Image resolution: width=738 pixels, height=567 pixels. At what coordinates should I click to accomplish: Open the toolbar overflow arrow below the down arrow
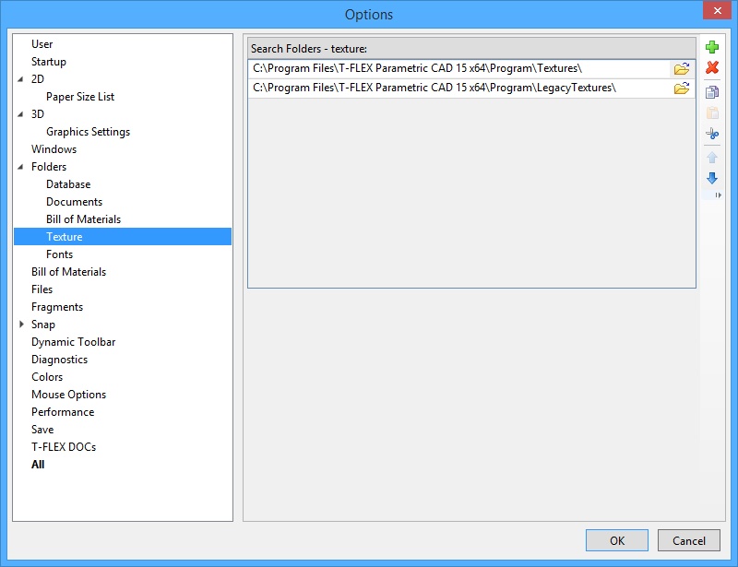718,195
